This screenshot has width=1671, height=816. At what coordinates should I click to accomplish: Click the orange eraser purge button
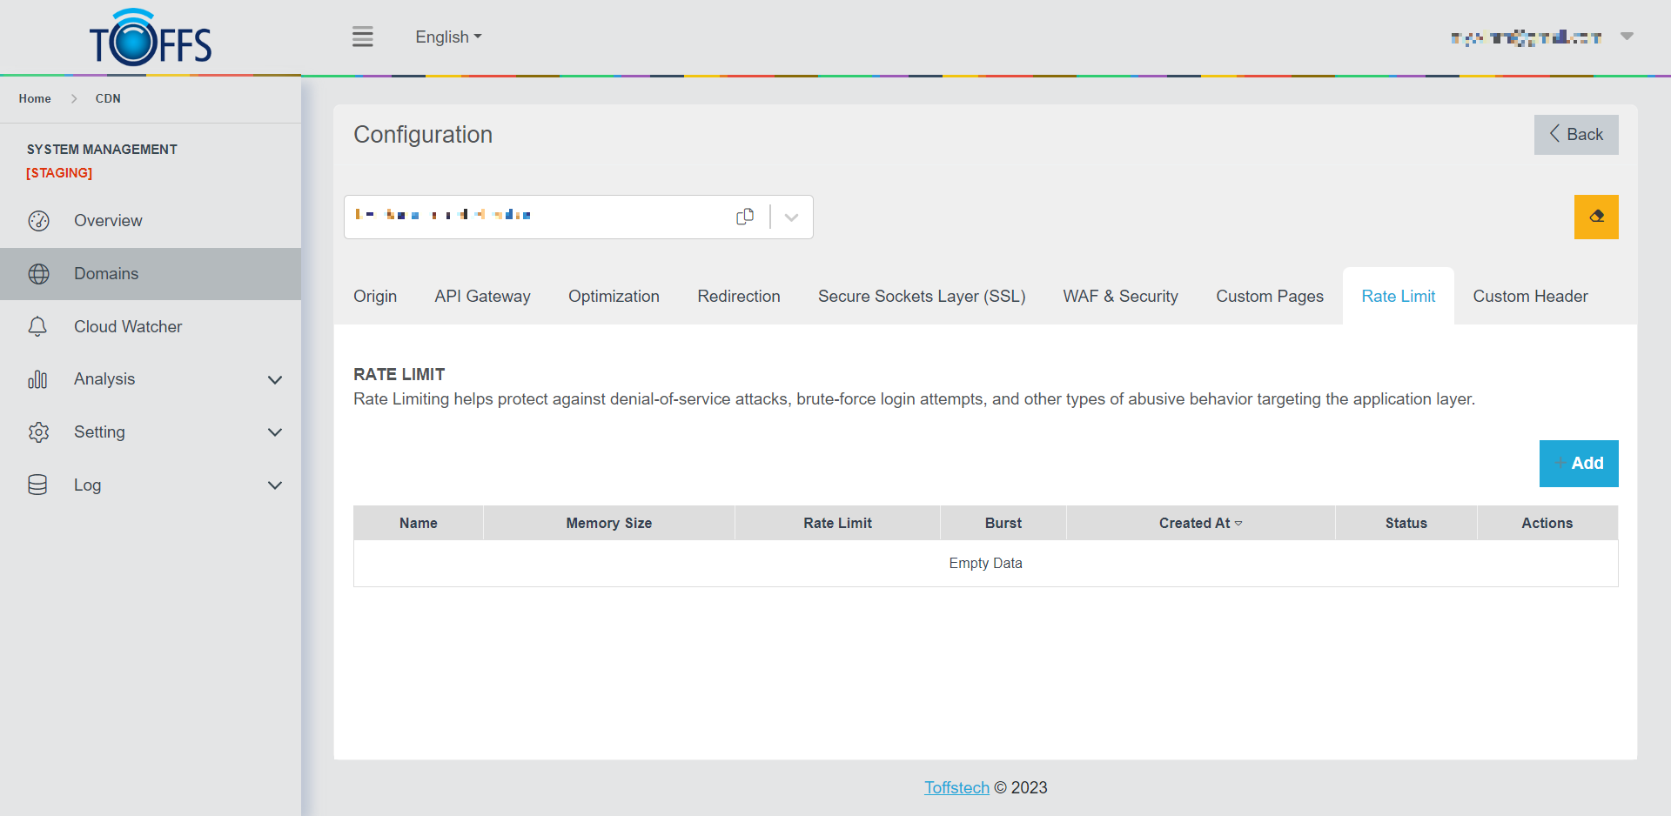pos(1595,217)
